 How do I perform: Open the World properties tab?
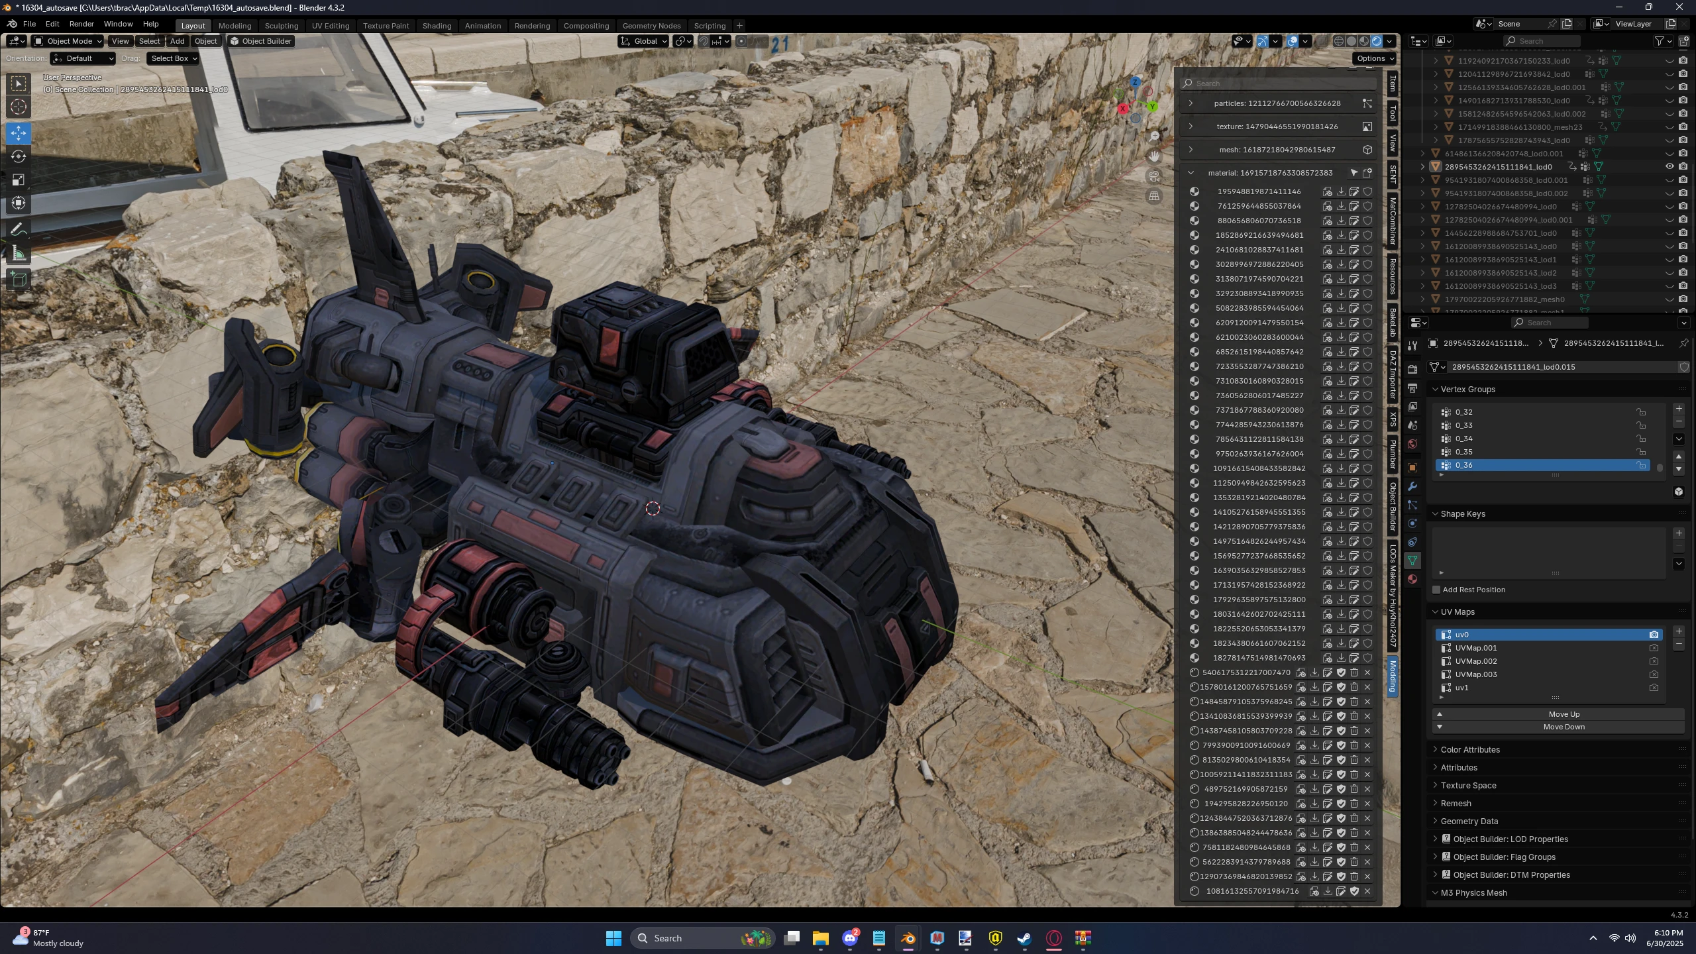[x=1412, y=444]
